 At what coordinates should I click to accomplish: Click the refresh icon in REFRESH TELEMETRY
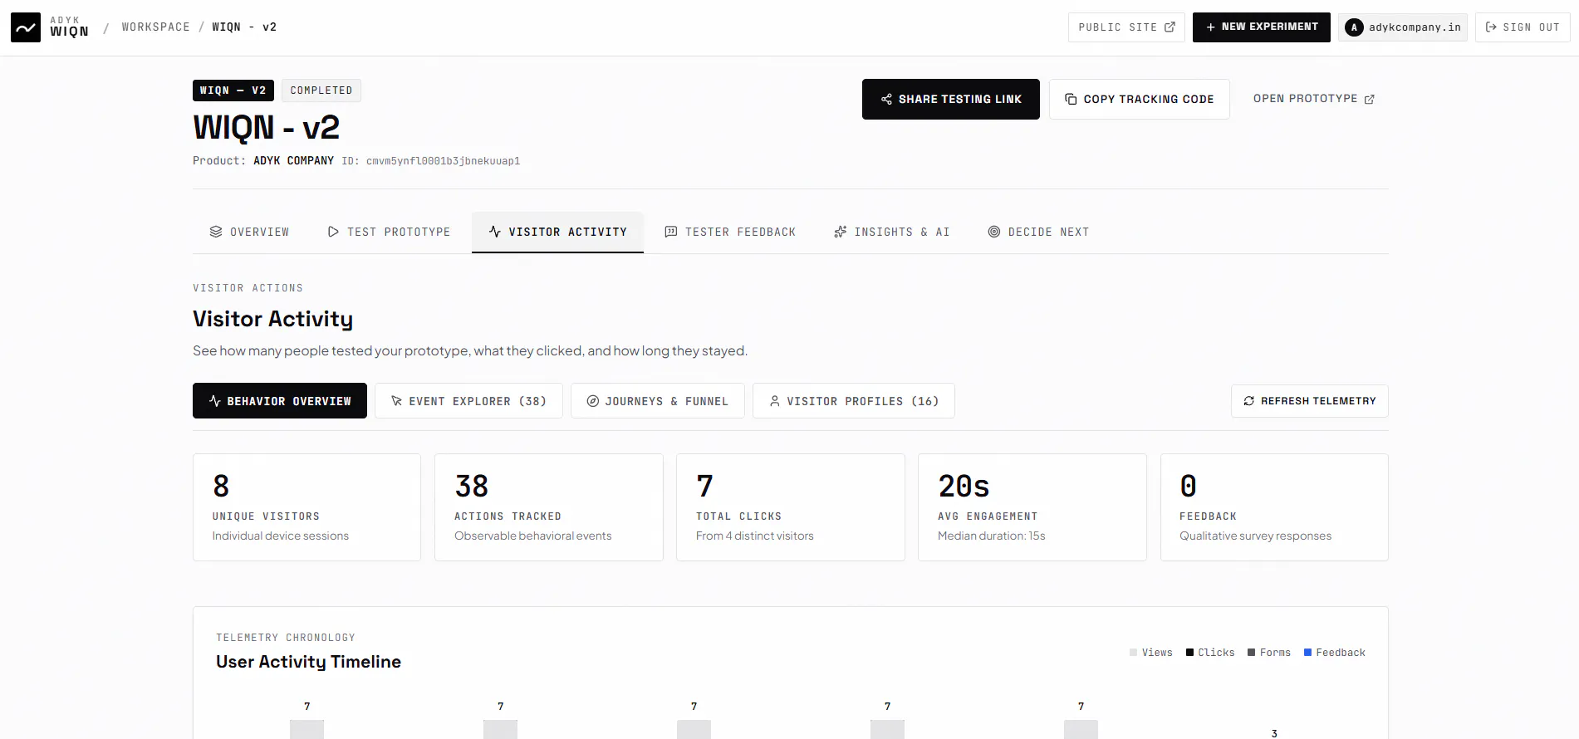coord(1249,401)
